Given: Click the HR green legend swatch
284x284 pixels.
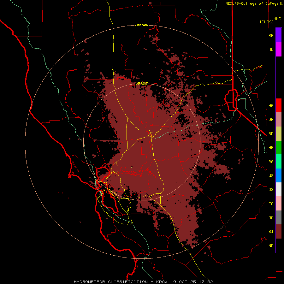Looking at the screenshot, I should (x=279, y=148).
